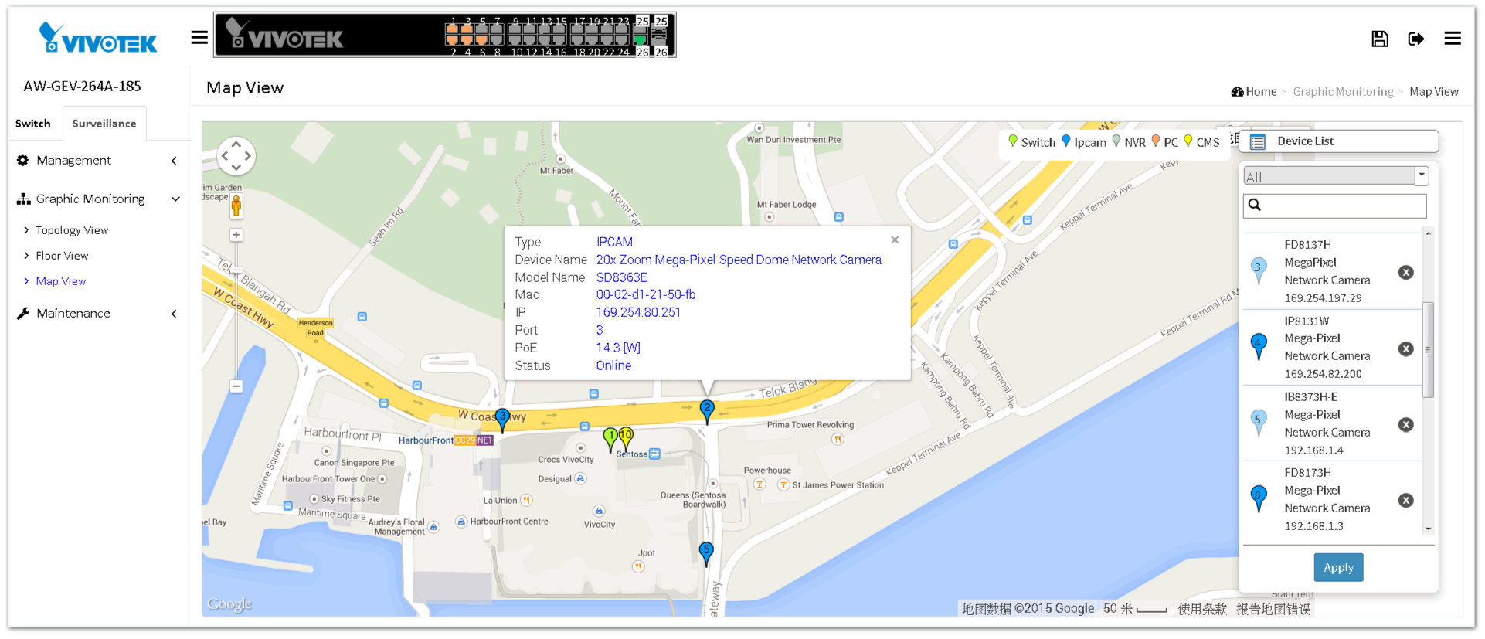This screenshot has height=639, width=1485.
Task: Click the map pan direction control
Action: click(x=236, y=156)
